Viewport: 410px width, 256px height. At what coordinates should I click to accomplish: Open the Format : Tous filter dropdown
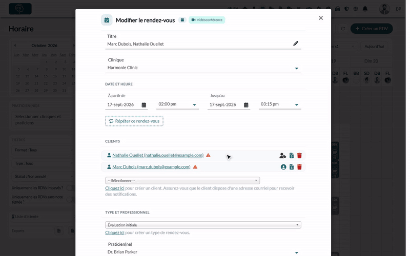click(x=43, y=150)
